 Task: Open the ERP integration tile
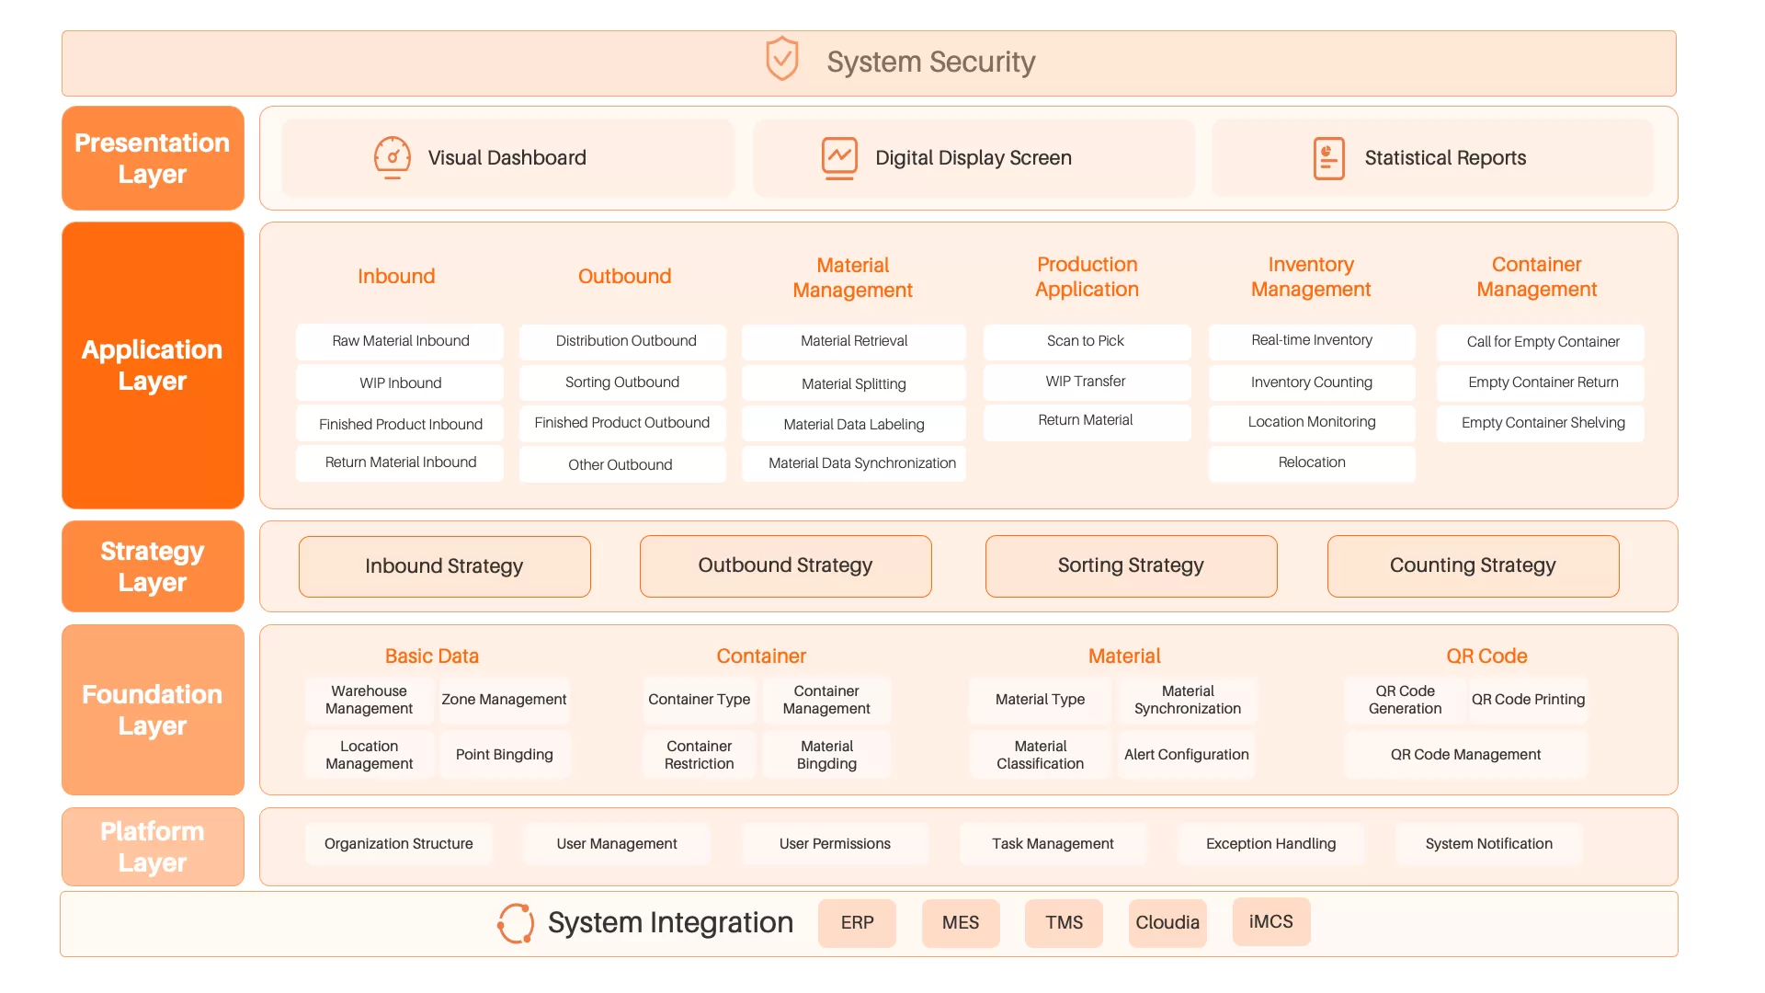click(x=857, y=923)
